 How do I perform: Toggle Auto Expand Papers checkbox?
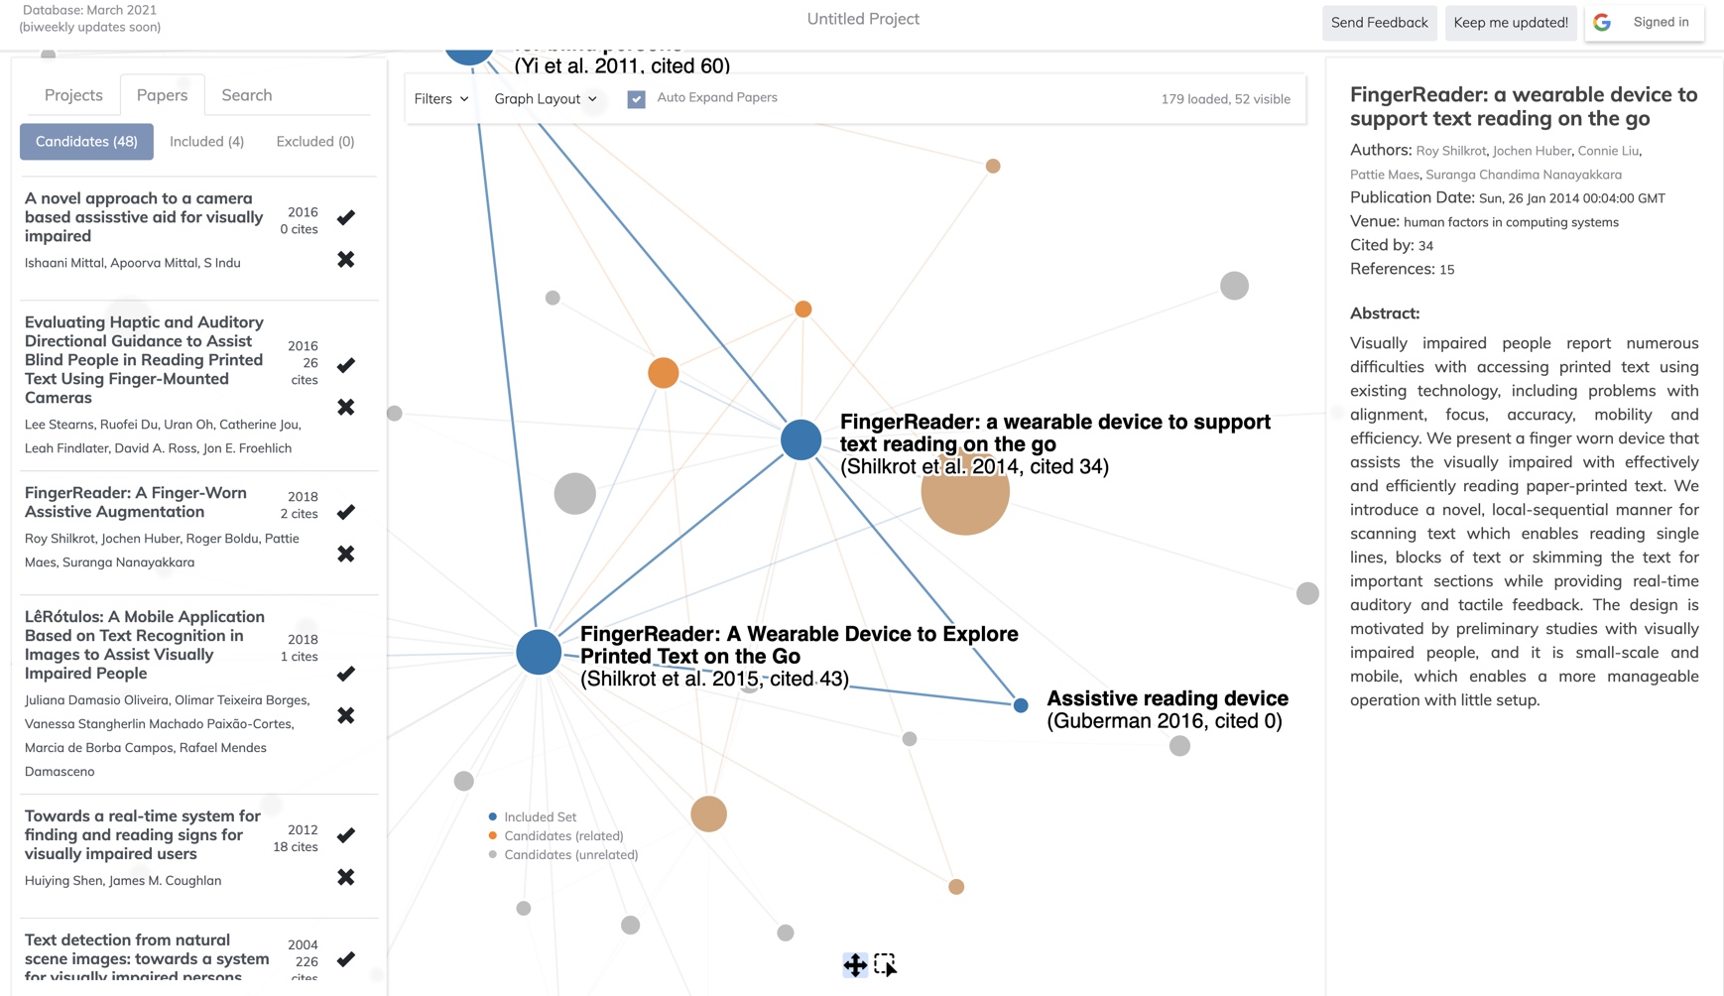pos(637,98)
